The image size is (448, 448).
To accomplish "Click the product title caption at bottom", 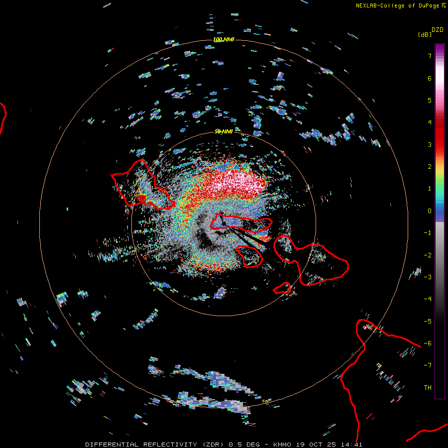I will (224, 445).
